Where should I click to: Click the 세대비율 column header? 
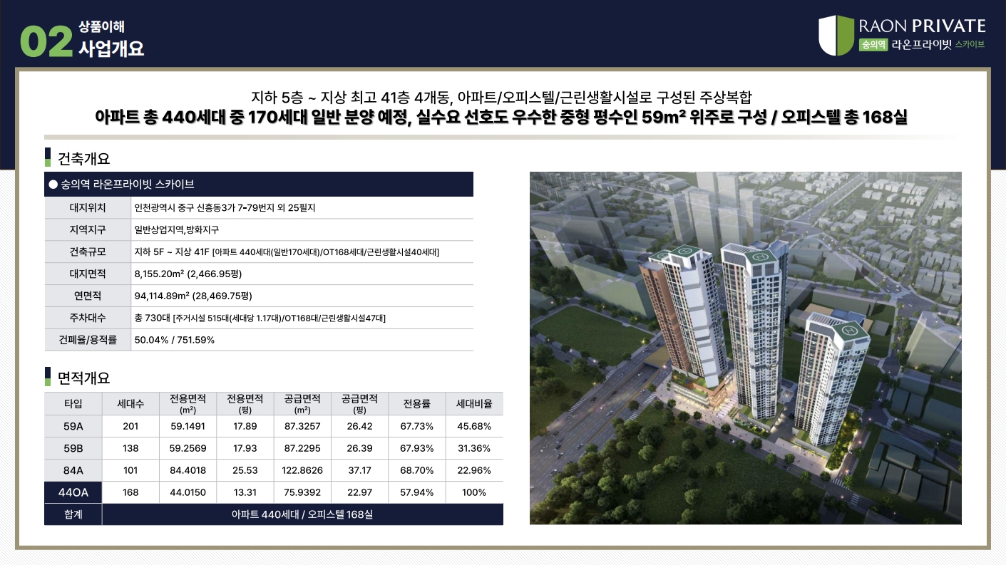point(474,404)
